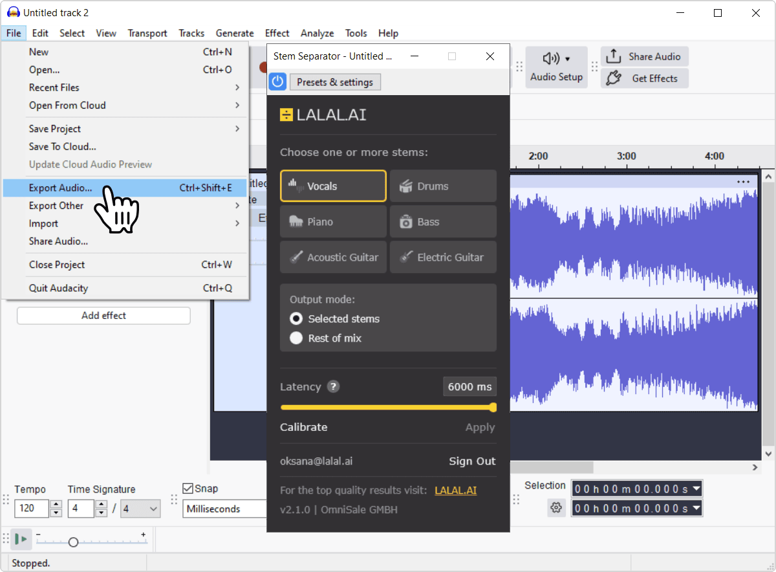Image resolution: width=776 pixels, height=572 pixels.
Task: Adjust the playback speed slider
Action: pyautogui.click(x=73, y=542)
